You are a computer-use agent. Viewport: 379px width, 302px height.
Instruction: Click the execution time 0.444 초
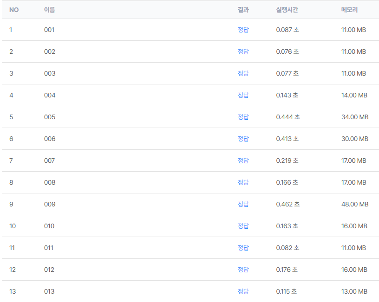tap(288, 117)
